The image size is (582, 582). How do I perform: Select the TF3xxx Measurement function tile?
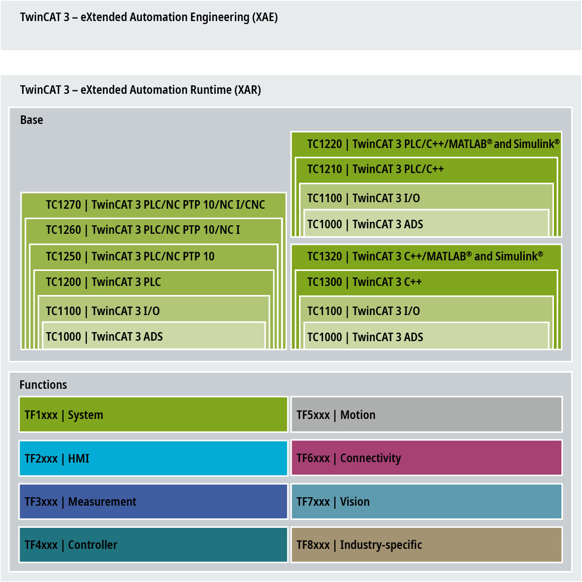pyautogui.click(x=153, y=502)
